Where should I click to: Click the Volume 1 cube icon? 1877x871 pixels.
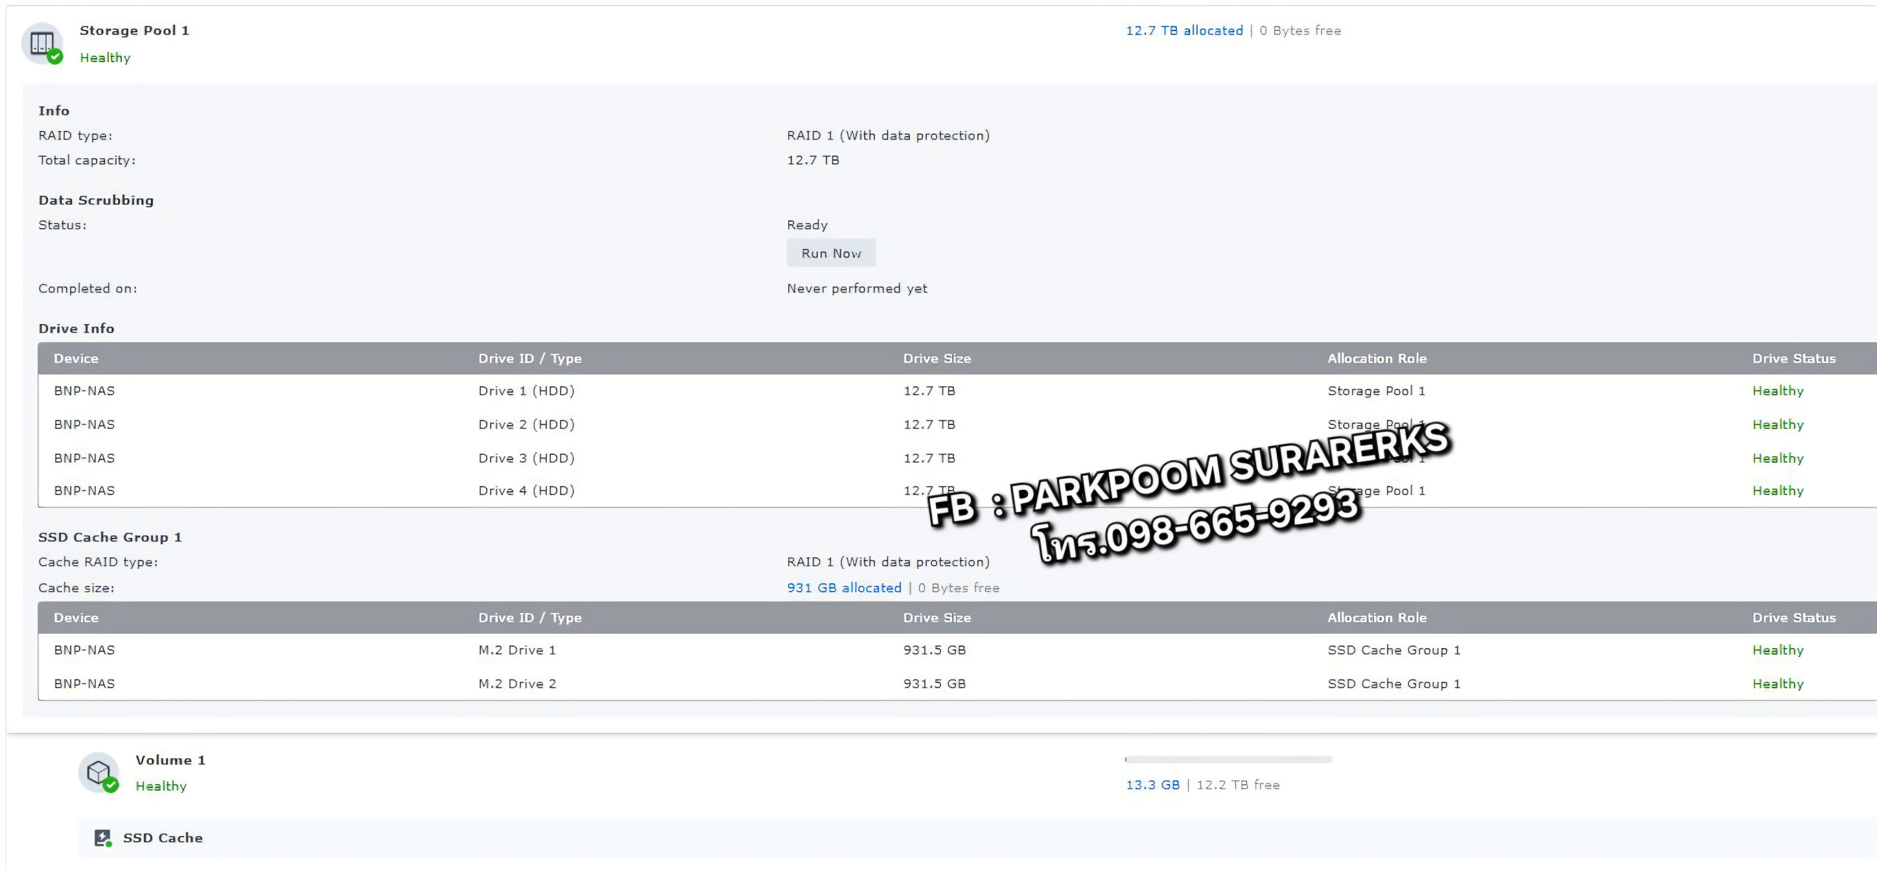pyautogui.click(x=99, y=772)
